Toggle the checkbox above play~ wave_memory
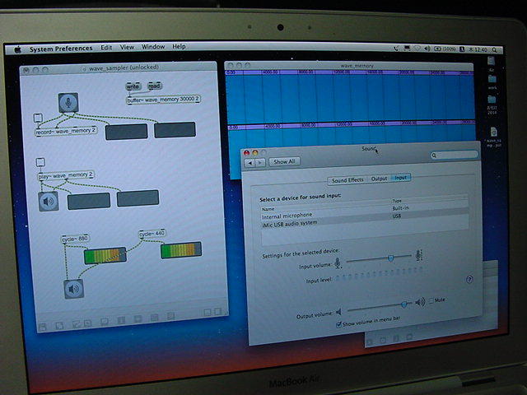The width and height of the screenshot is (527, 395). point(40,163)
